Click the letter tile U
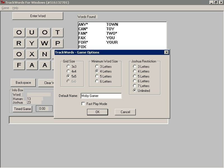This screenshot has width=224, height=168. pyautogui.click(x=32, y=32)
